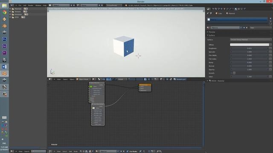Open the node editor Node menu

pos(76,151)
